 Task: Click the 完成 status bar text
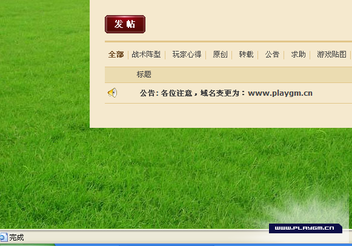16,238
